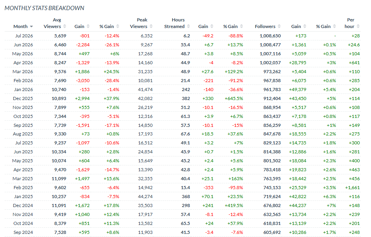Click the -3,050 avg viewers gain value
Screen dimensions: 371x237
click(x=83, y=81)
